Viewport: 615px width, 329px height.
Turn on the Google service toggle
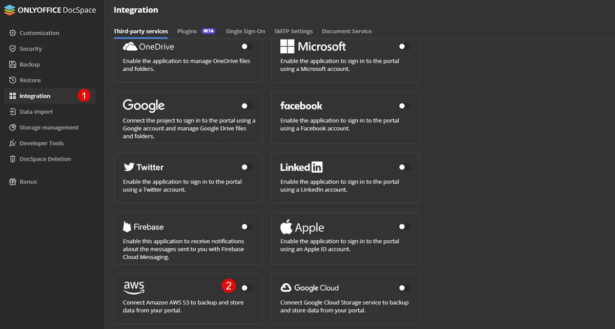(247, 106)
